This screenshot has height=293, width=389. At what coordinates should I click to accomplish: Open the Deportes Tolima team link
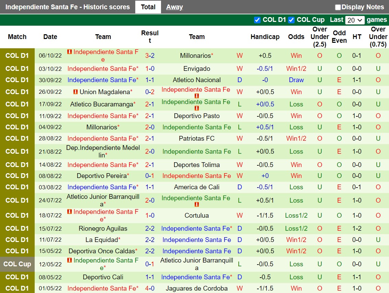pos(197,165)
